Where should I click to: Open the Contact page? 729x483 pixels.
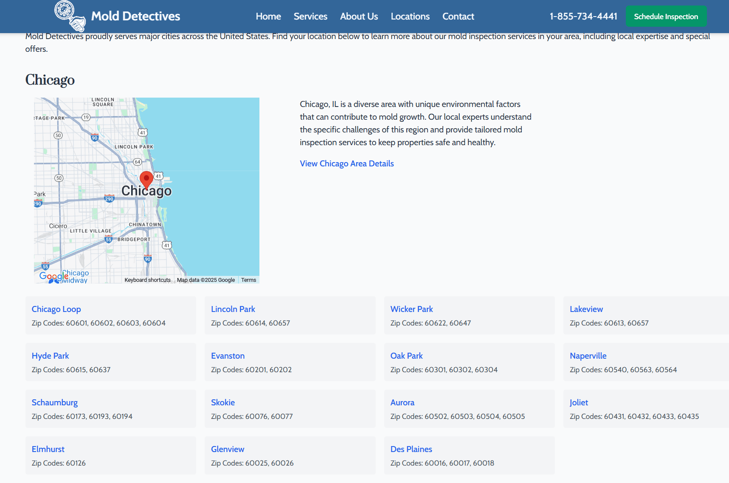click(458, 16)
